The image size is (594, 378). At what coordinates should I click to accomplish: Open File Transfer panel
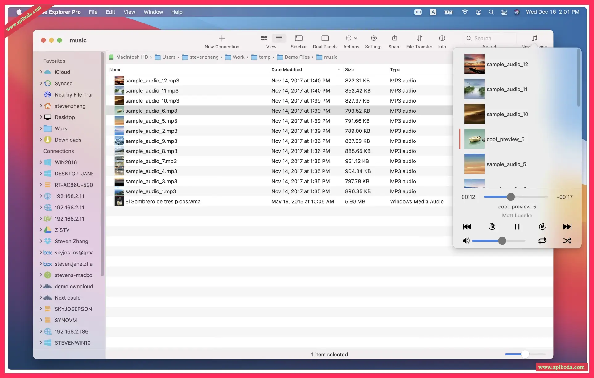(419, 38)
